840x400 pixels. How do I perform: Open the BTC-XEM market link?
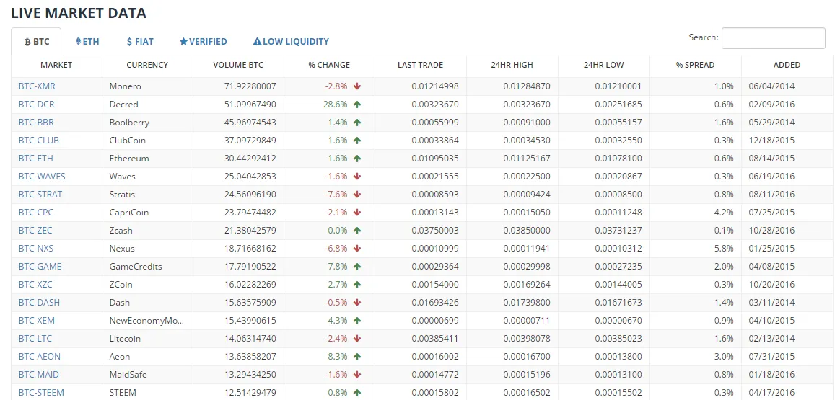(x=36, y=320)
